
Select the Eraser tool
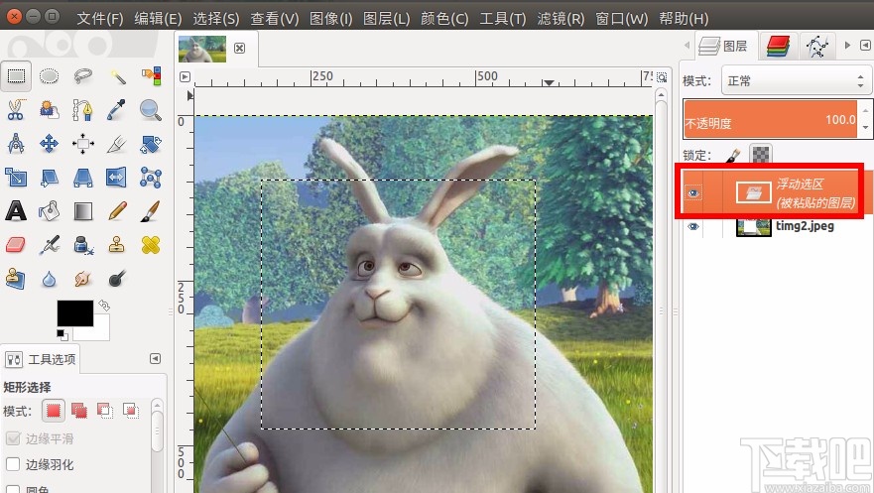point(16,245)
